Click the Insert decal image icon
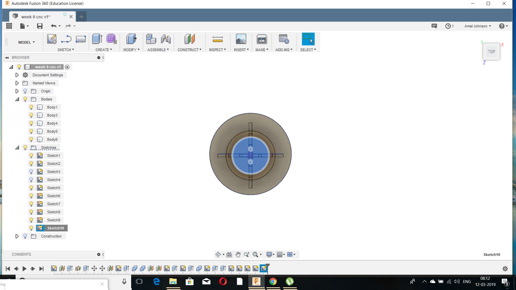Screen dimensions: 516x290 (x=241, y=39)
